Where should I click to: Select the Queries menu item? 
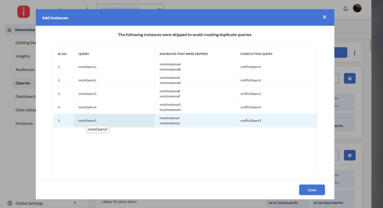[23, 83]
